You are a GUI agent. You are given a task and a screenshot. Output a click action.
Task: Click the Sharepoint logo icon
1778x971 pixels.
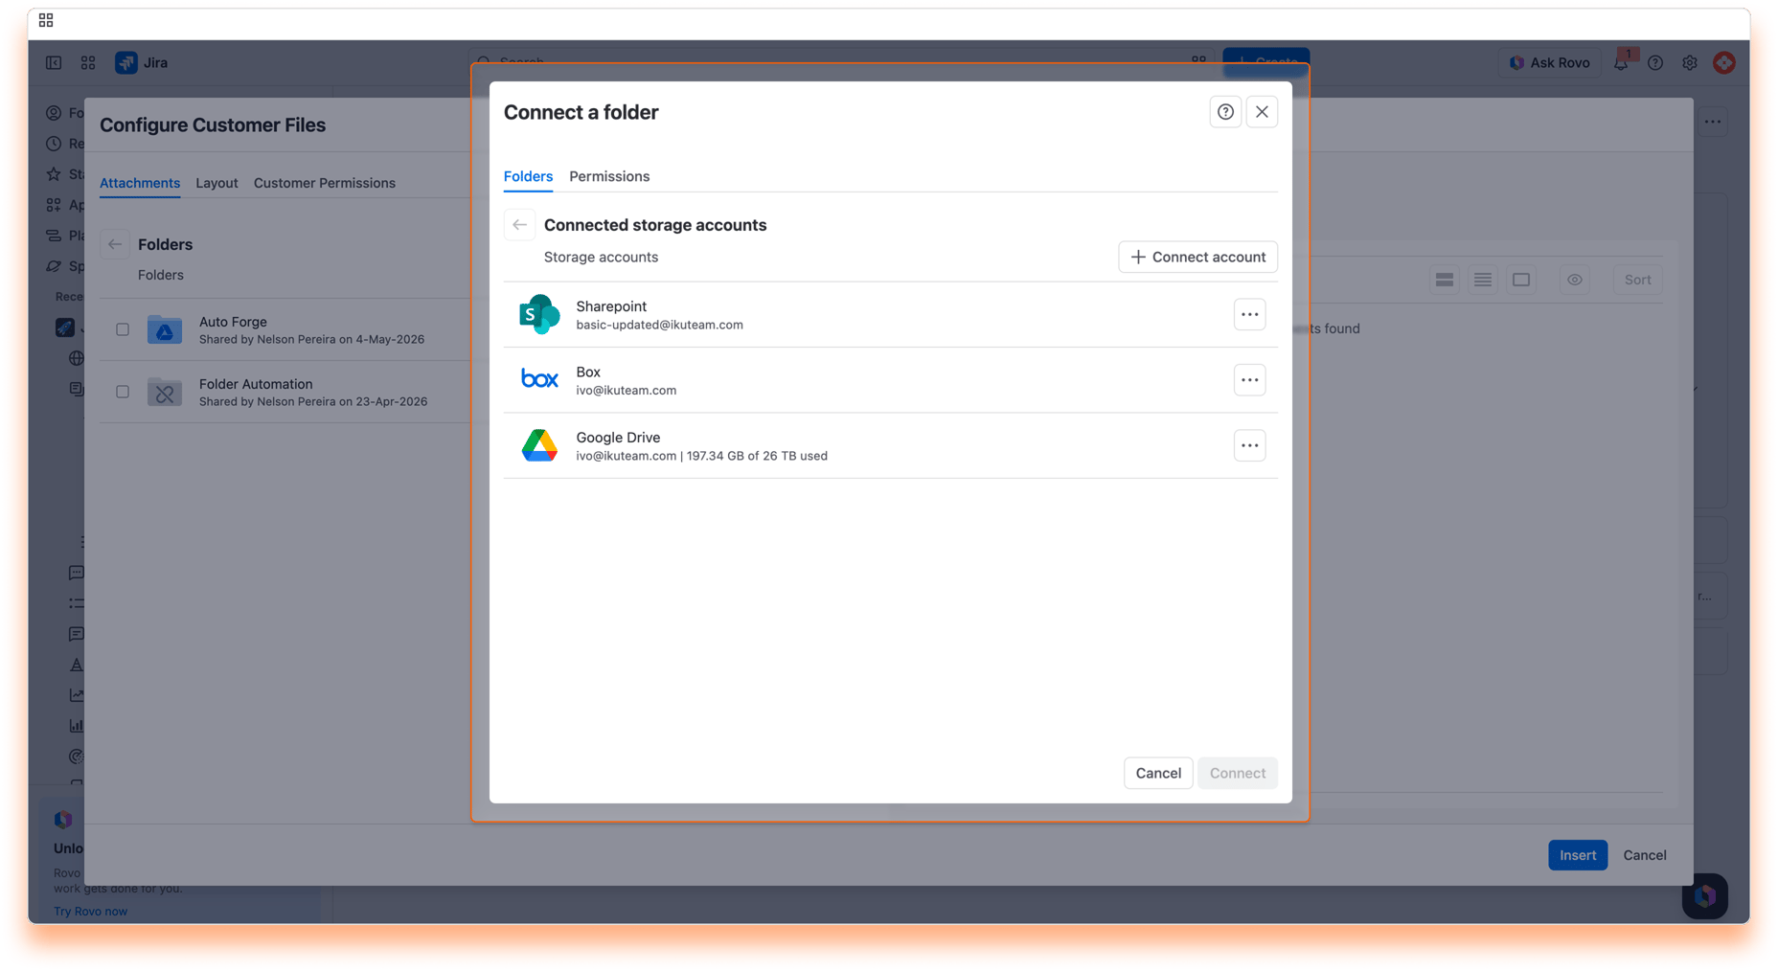(x=539, y=314)
